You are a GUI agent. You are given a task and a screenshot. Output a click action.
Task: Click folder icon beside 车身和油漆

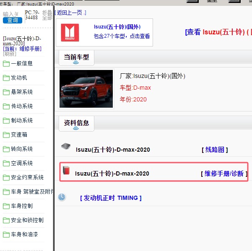click(6, 235)
